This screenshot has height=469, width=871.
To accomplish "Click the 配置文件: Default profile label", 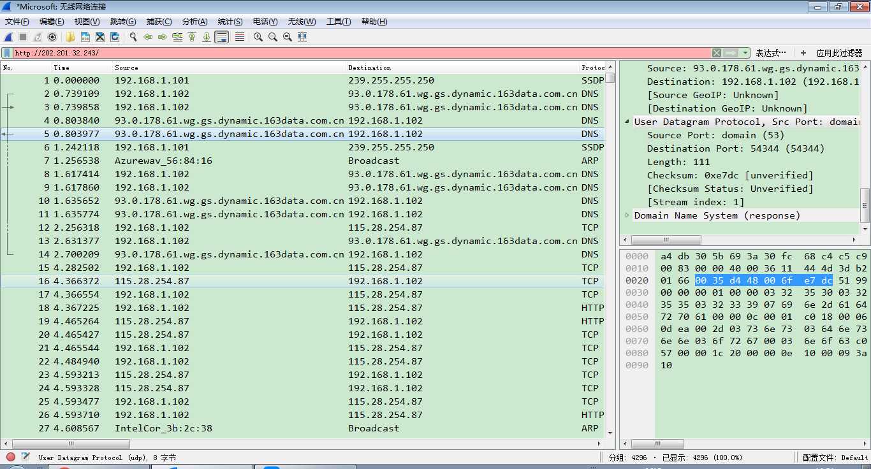I will coord(835,458).
